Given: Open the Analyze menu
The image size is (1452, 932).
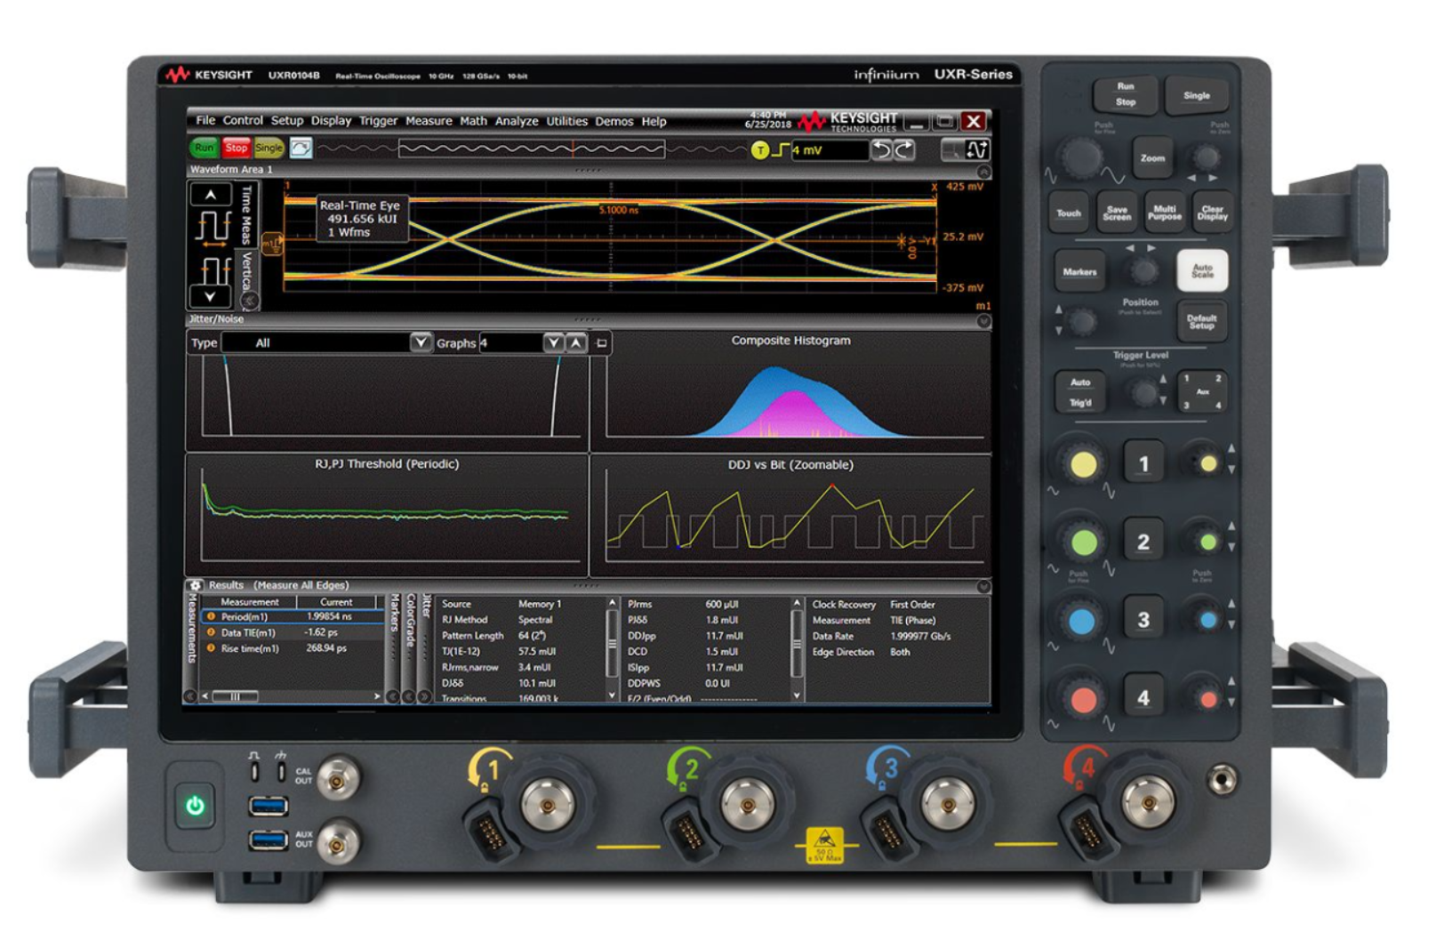Looking at the screenshot, I should click(517, 121).
